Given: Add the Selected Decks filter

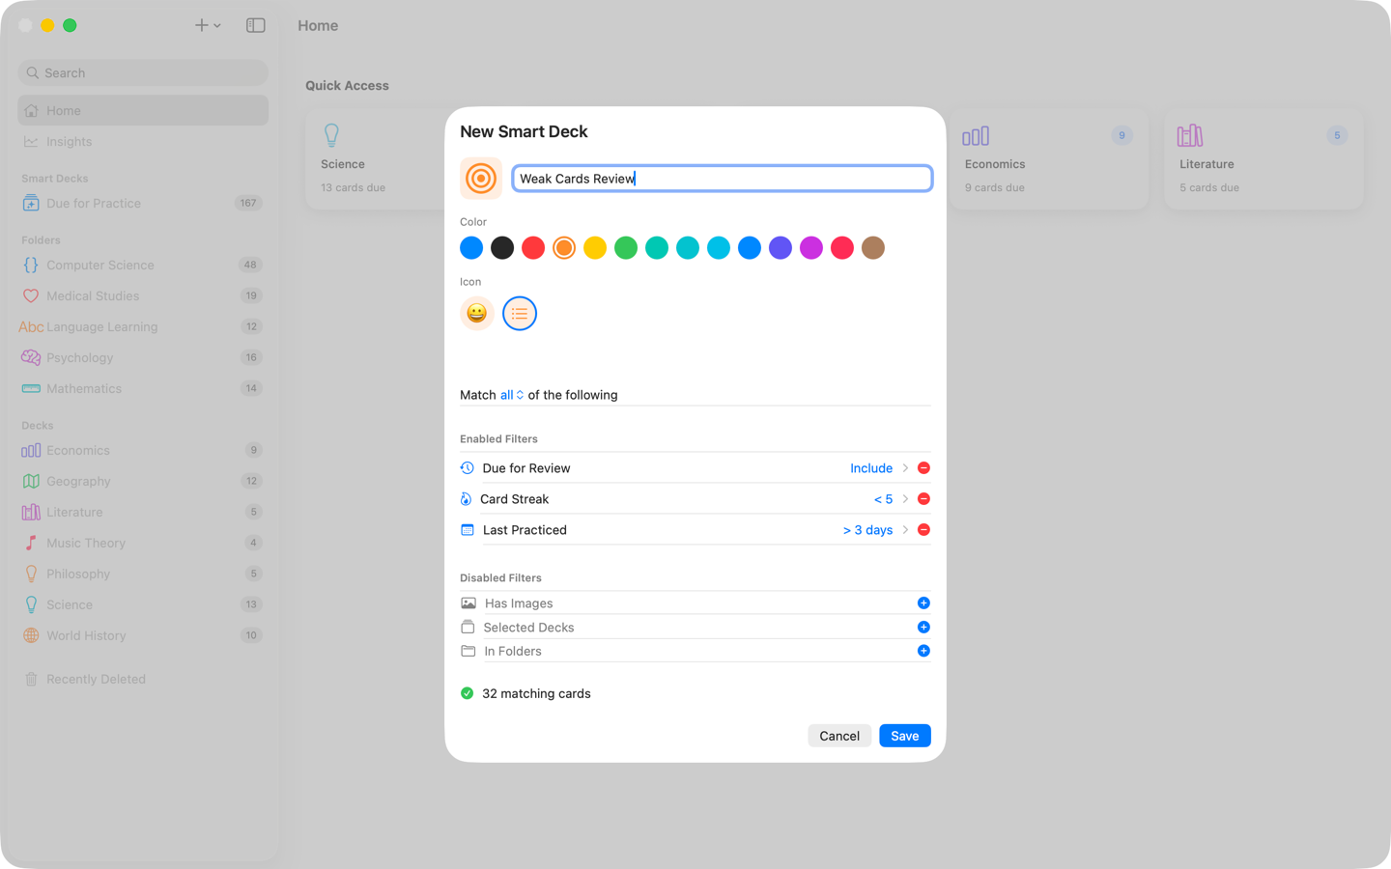Looking at the screenshot, I should click(923, 628).
